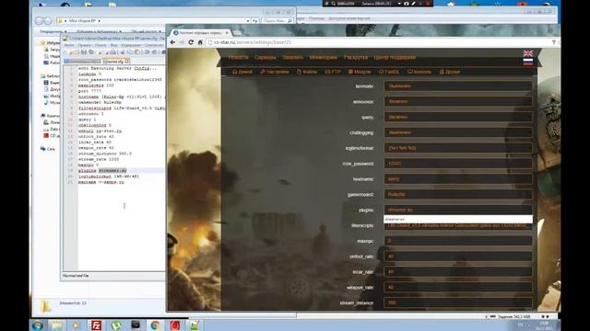This screenshot has width=590, height=331.
Task: Select Сеть in Explorer sidebar
Action: (x=51, y=149)
